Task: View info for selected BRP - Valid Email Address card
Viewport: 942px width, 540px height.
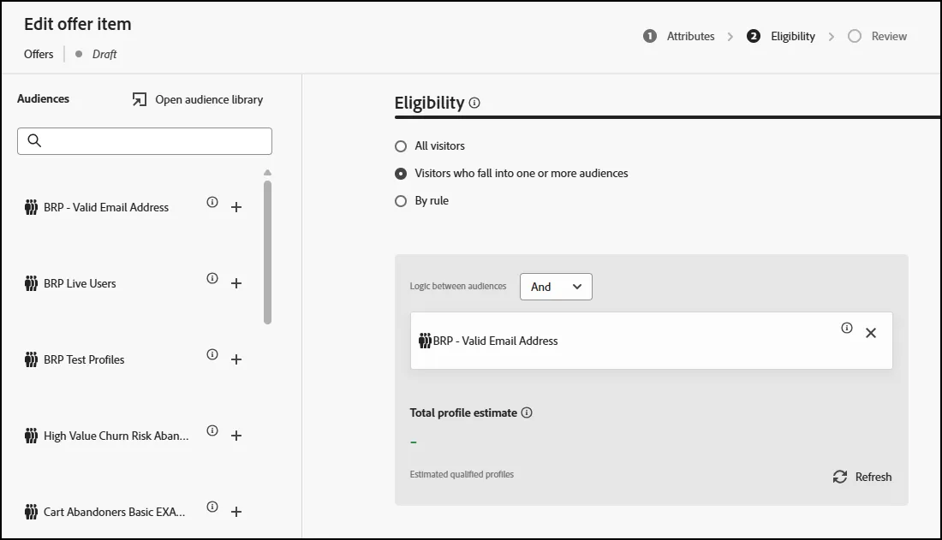Action: coord(846,328)
